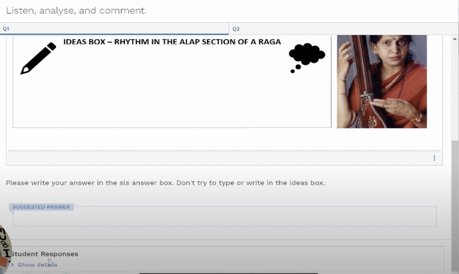Image resolution: width=459 pixels, height=274 pixels.
Task: Click the Show details link
Action: coord(38,265)
